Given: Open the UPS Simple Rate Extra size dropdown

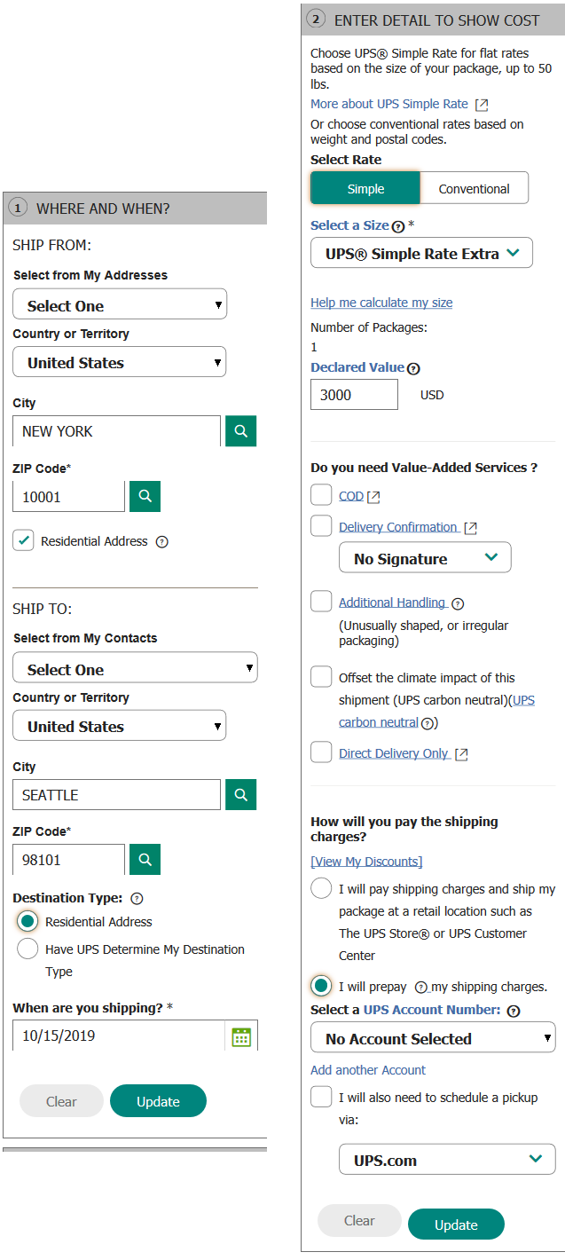Looking at the screenshot, I should pos(421,252).
